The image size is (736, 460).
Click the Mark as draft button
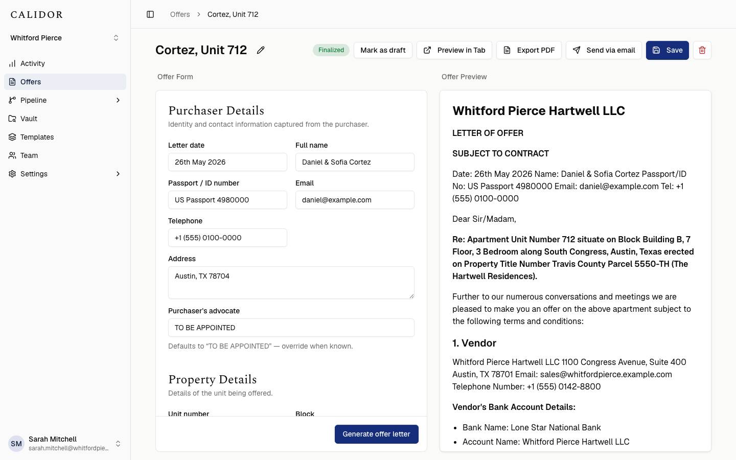[x=383, y=50]
